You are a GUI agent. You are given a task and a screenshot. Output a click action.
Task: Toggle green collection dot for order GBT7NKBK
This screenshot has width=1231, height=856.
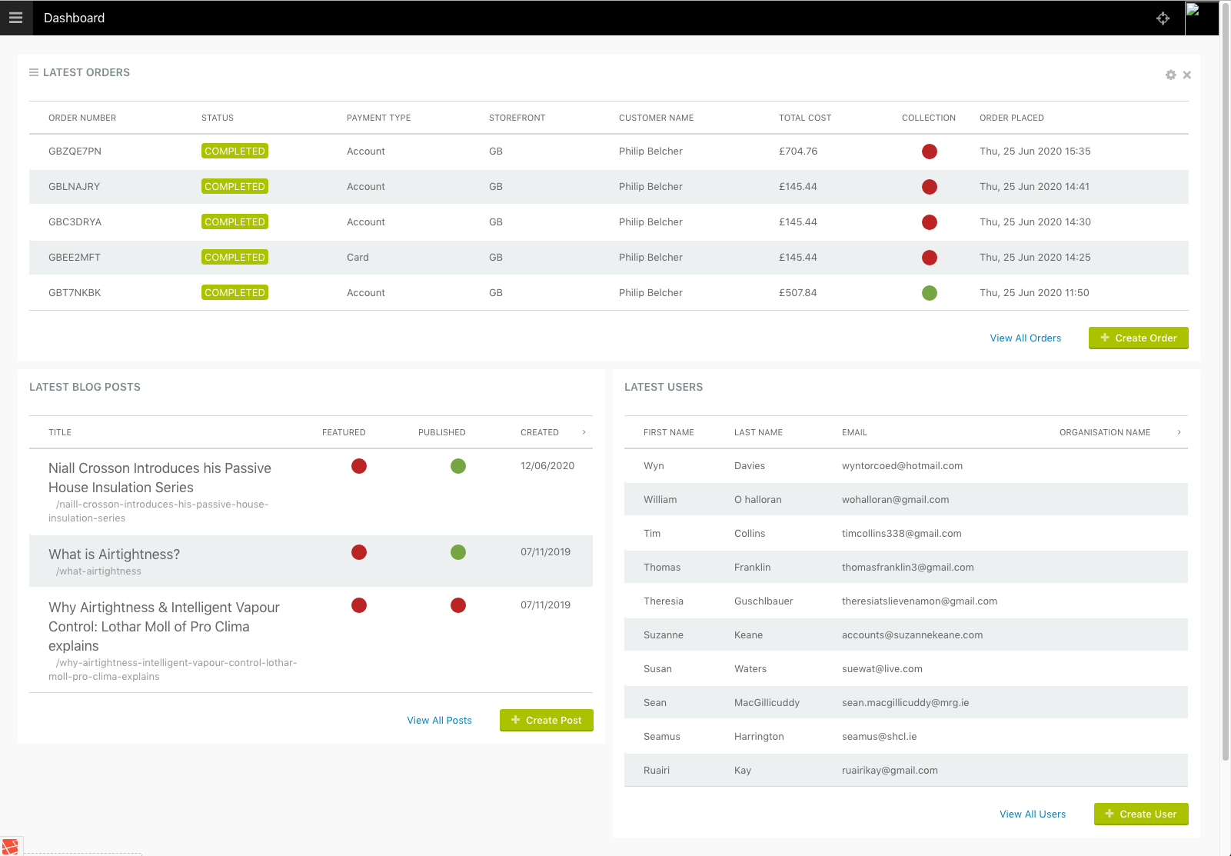pyautogui.click(x=929, y=293)
